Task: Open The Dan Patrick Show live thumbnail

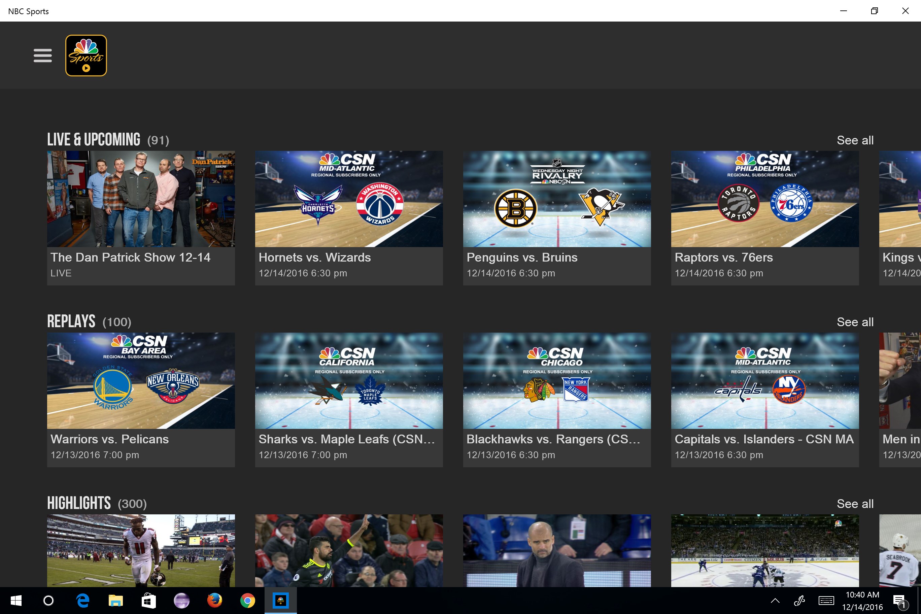Action: [x=141, y=199]
